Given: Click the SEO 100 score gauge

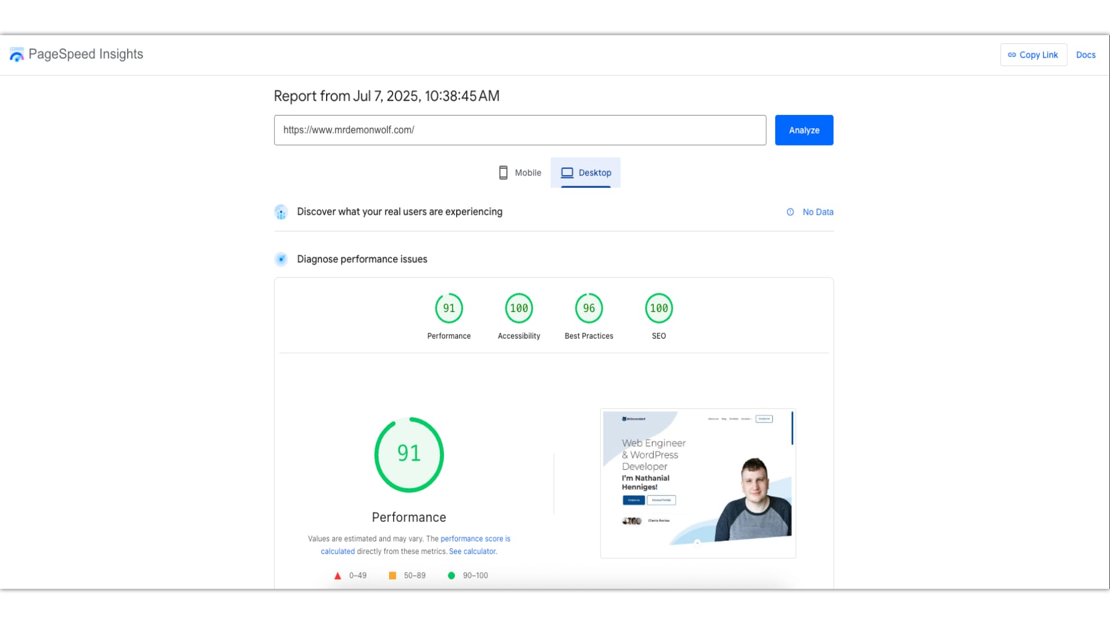Looking at the screenshot, I should coord(658,309).
